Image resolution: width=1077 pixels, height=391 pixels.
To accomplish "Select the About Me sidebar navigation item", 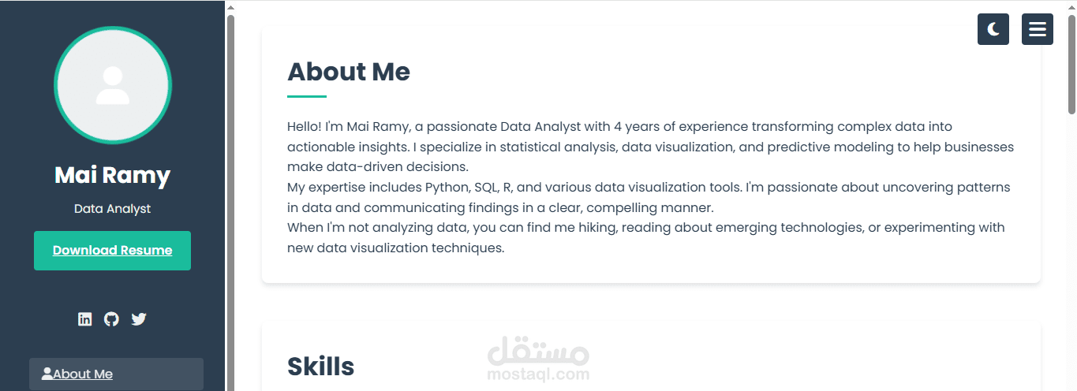I will [x=116, y=374].
